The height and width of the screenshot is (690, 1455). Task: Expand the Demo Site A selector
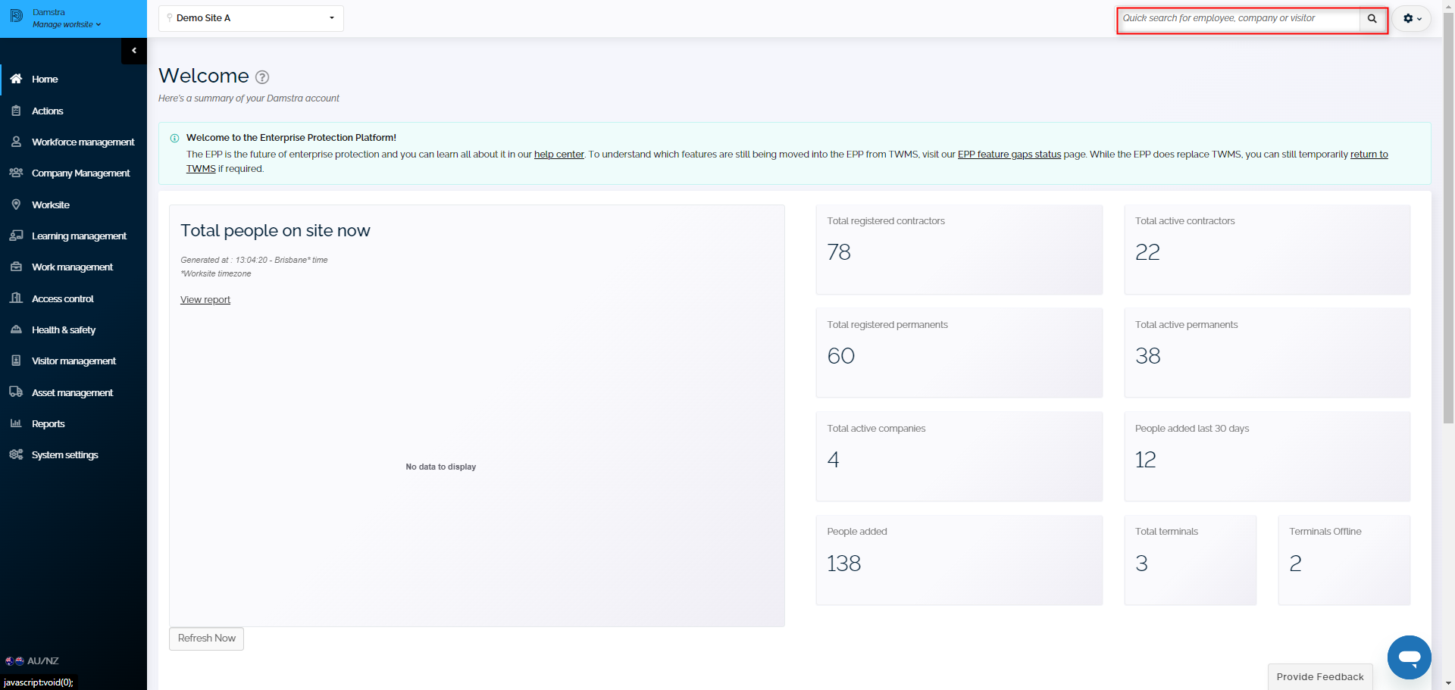pos(251,18)
